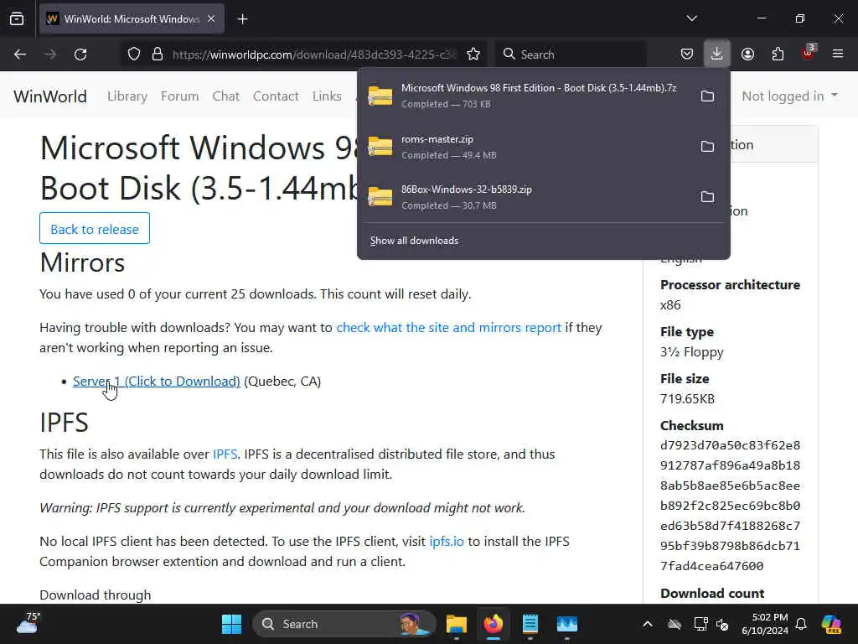Viewport: 858px width, 644px height.
Task: Visit the ipfs.io link
Action: [447, 542]
